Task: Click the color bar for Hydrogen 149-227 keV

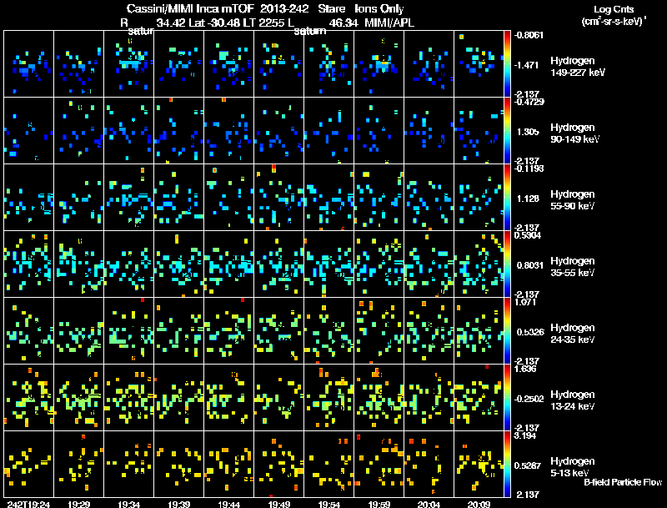Action: [509, 63]
